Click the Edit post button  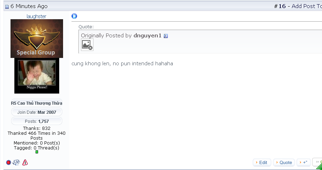(x=262, y=162)
